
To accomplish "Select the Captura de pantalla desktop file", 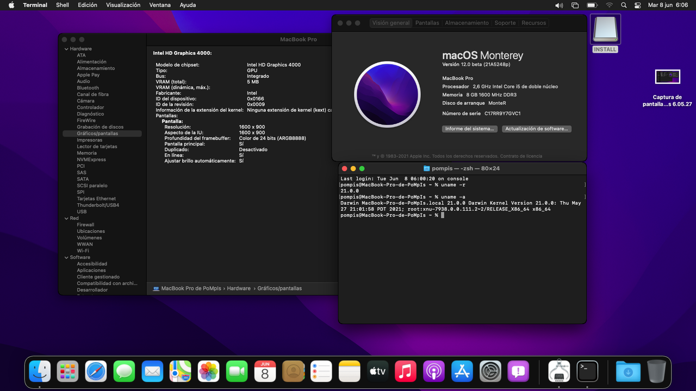I will [x=667, y=89].
